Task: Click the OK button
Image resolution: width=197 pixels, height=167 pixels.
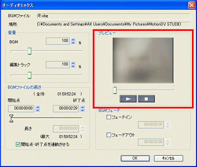Action: point(135,158)
